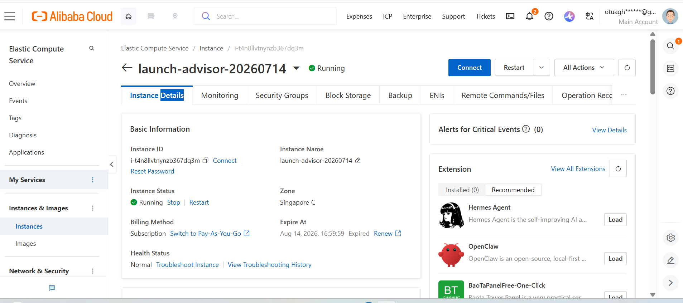Click Switch to Pay-As-You-Go link
This screenshot has height=303, width=683.
pyautogui.click(x=210, y=234)
